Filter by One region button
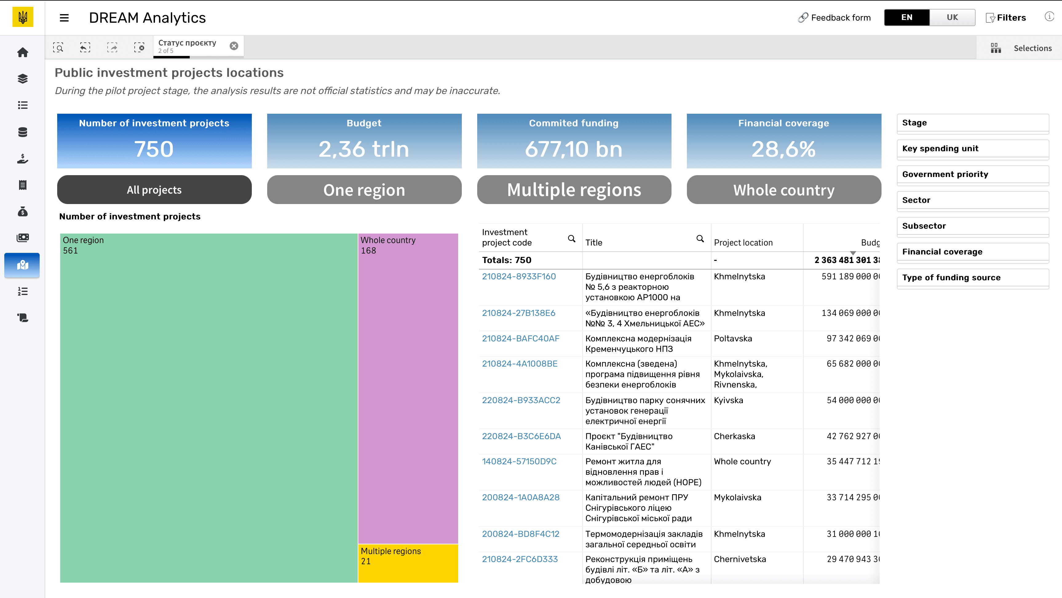This screenshot has width=1062, height=598. click(x=364, y=190)
